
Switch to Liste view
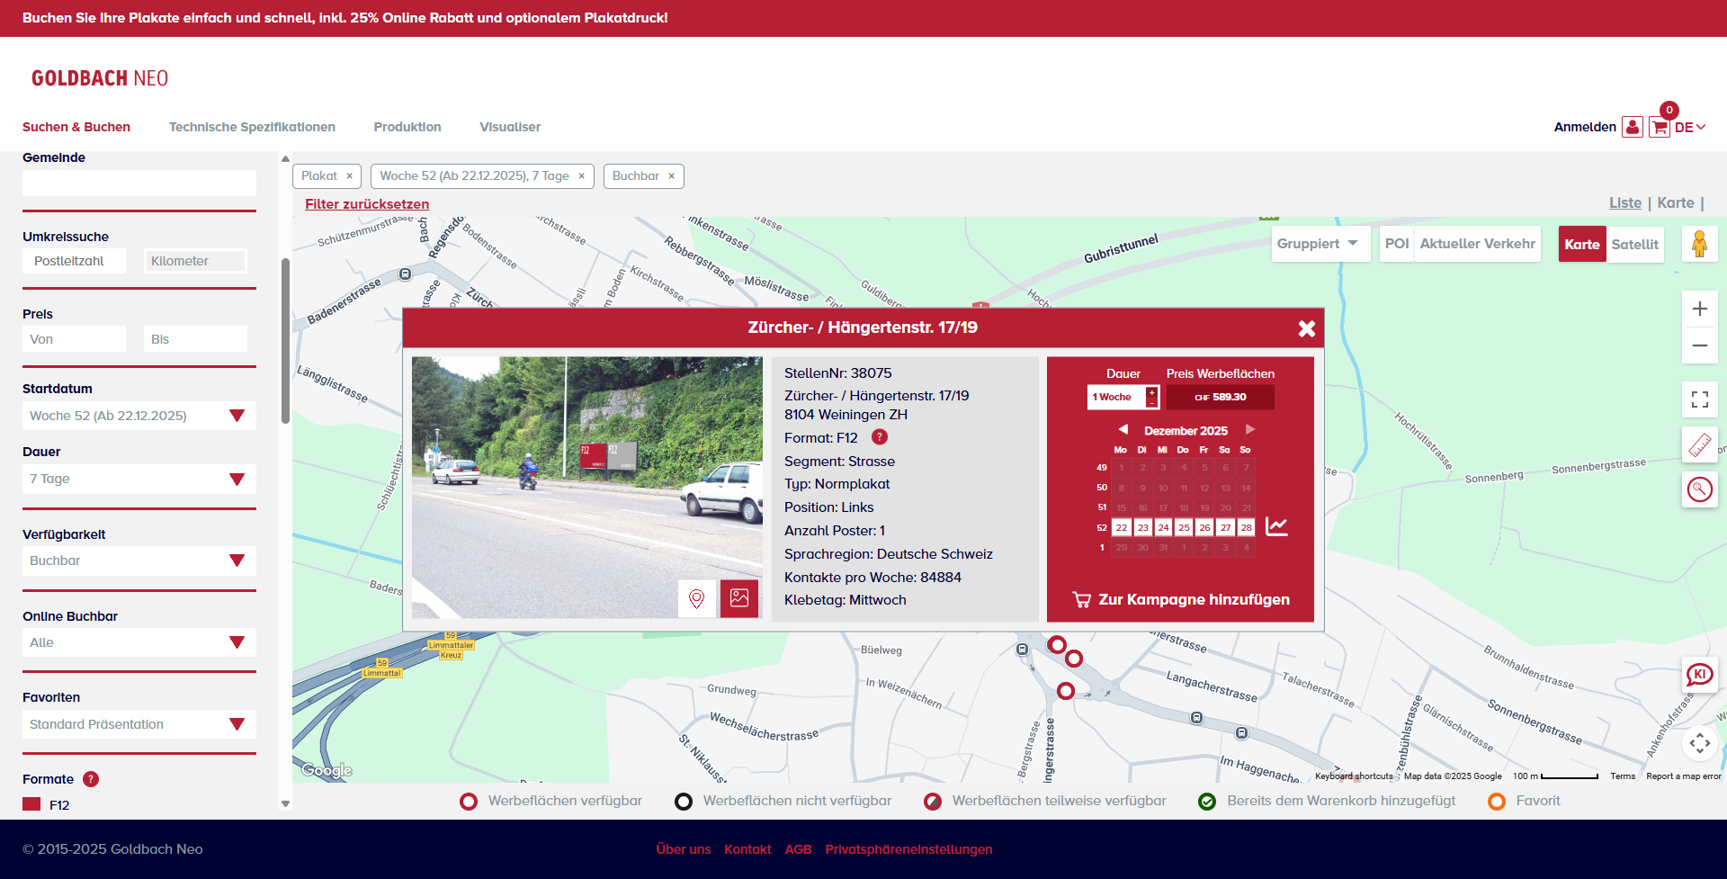click(x=1624, y=203)
